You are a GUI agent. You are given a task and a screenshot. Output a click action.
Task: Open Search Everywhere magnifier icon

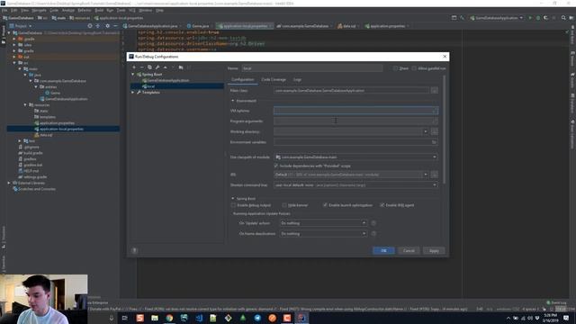pyautogui.click(x=563, y=18)
